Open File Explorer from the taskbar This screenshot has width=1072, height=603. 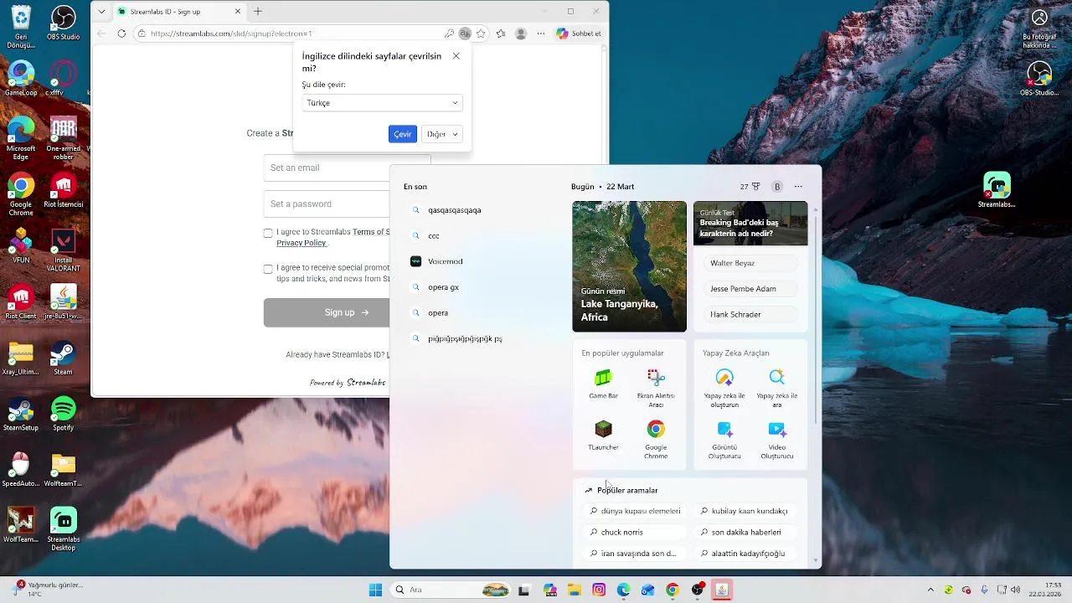[x=575, y=590]
